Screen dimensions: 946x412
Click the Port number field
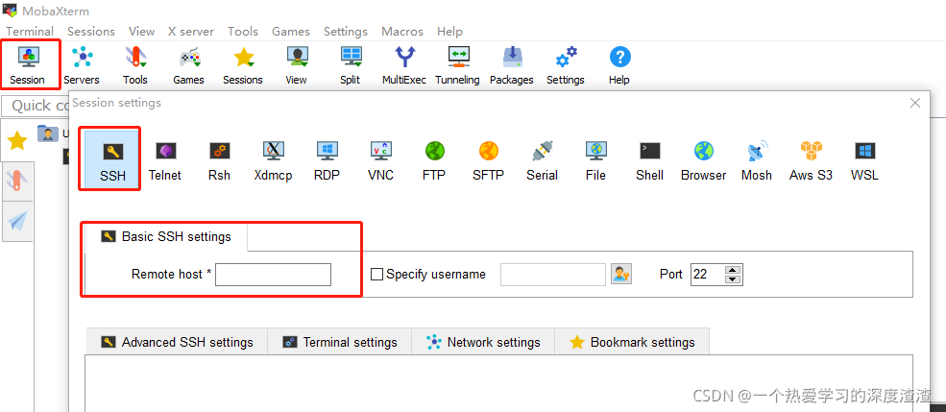coord(708,275)
